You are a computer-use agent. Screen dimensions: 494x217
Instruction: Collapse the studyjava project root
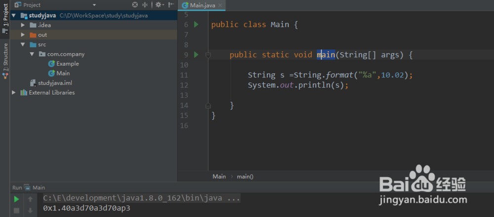[x=13, y=15]
